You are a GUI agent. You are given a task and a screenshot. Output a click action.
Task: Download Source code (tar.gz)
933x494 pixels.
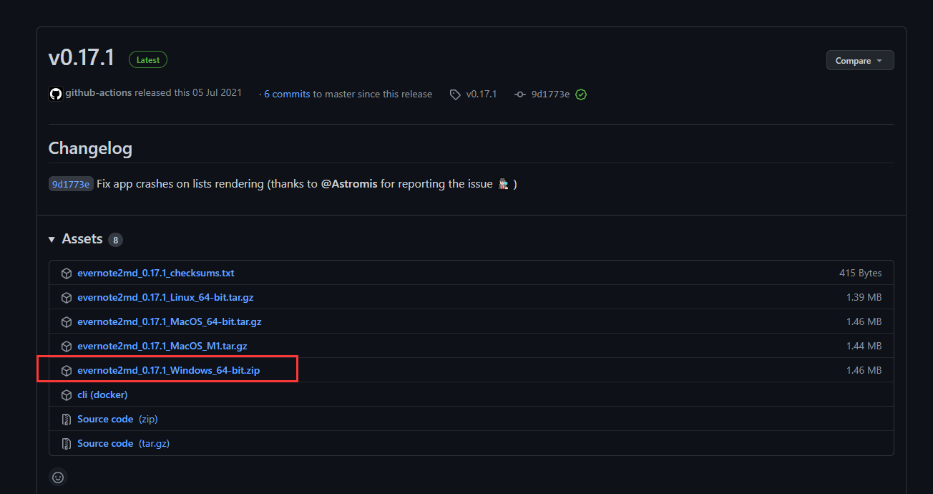(x=123, y=443)
